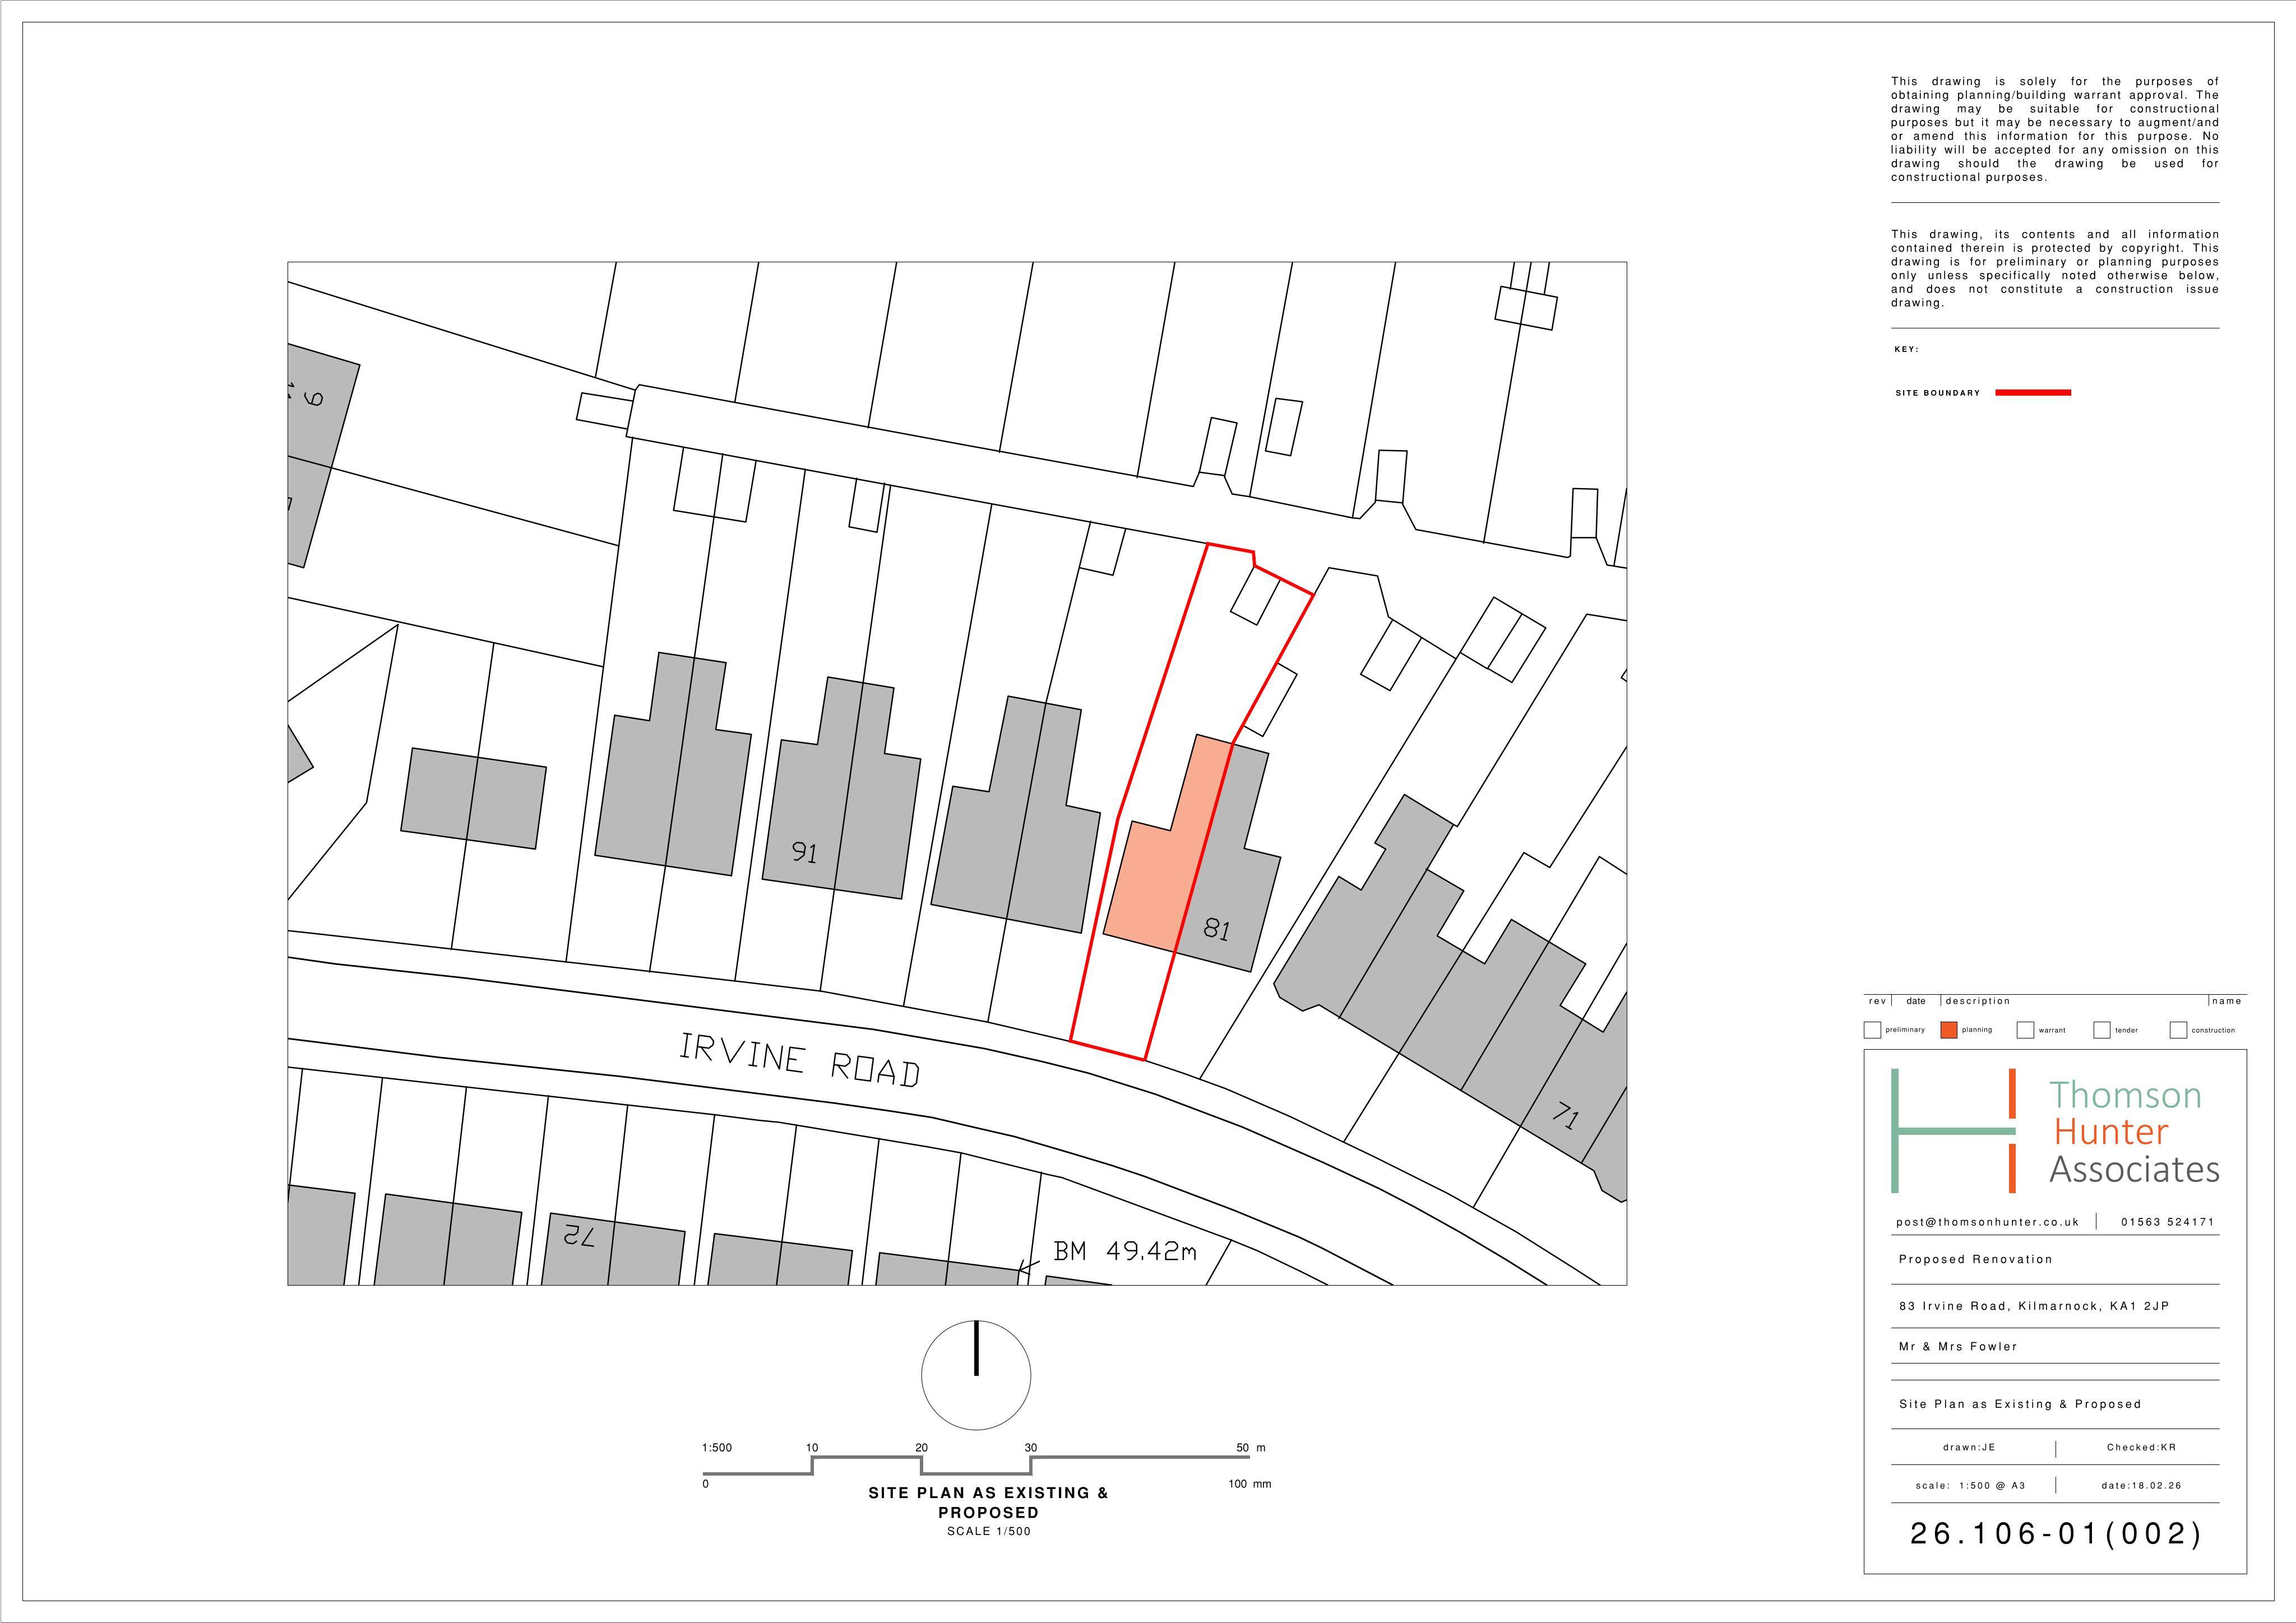Click the '20' mark on the scale bar
Viewport: 2296px width, 1623px height.
pyautogui.click(x=921, y=1448)
